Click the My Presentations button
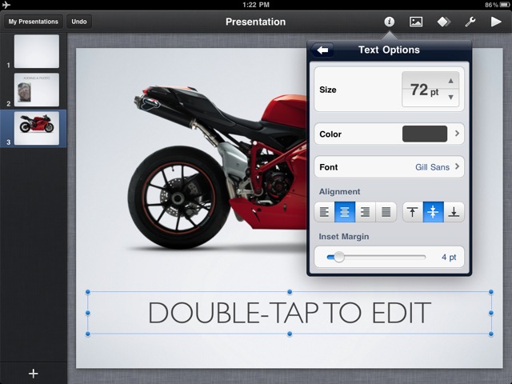Screen dimensions: 512x384 [x=34, y=22]
